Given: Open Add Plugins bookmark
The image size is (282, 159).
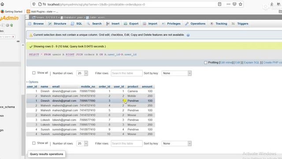Looking at the screenshot, I should 42,11.
